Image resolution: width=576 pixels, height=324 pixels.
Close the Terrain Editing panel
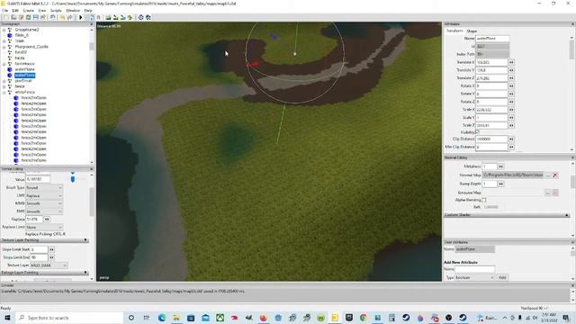coord(92,169)
